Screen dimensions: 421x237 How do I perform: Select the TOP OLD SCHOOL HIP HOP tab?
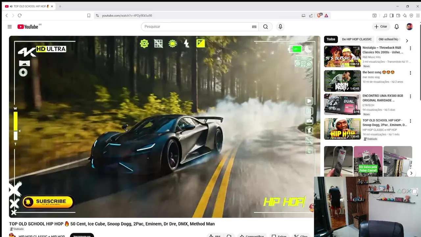click(x=29, y=6)
